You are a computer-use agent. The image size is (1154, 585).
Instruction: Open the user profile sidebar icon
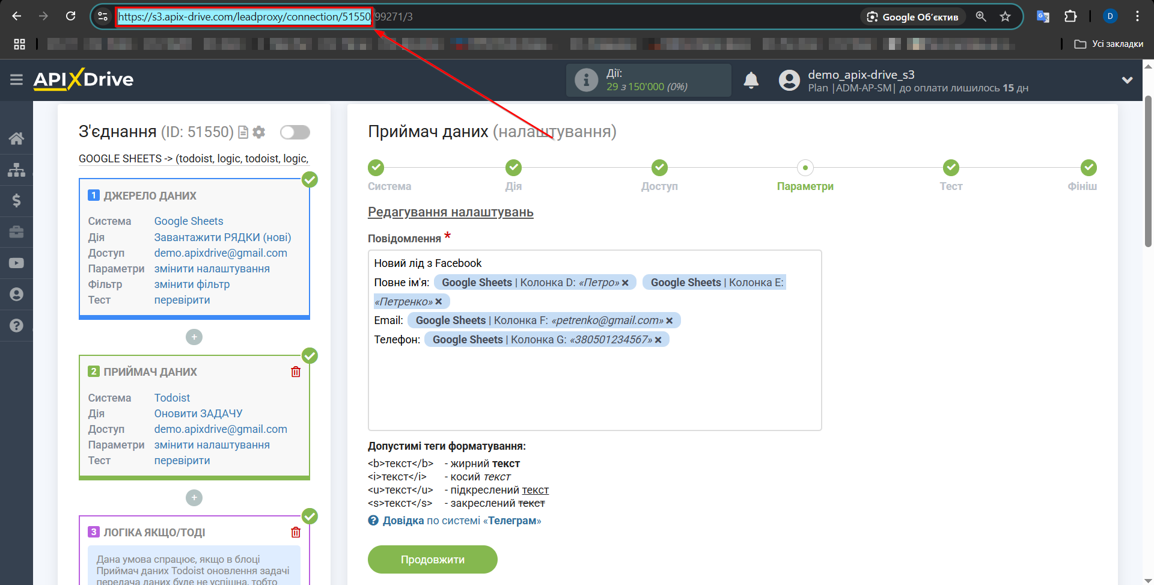(16, 294)
